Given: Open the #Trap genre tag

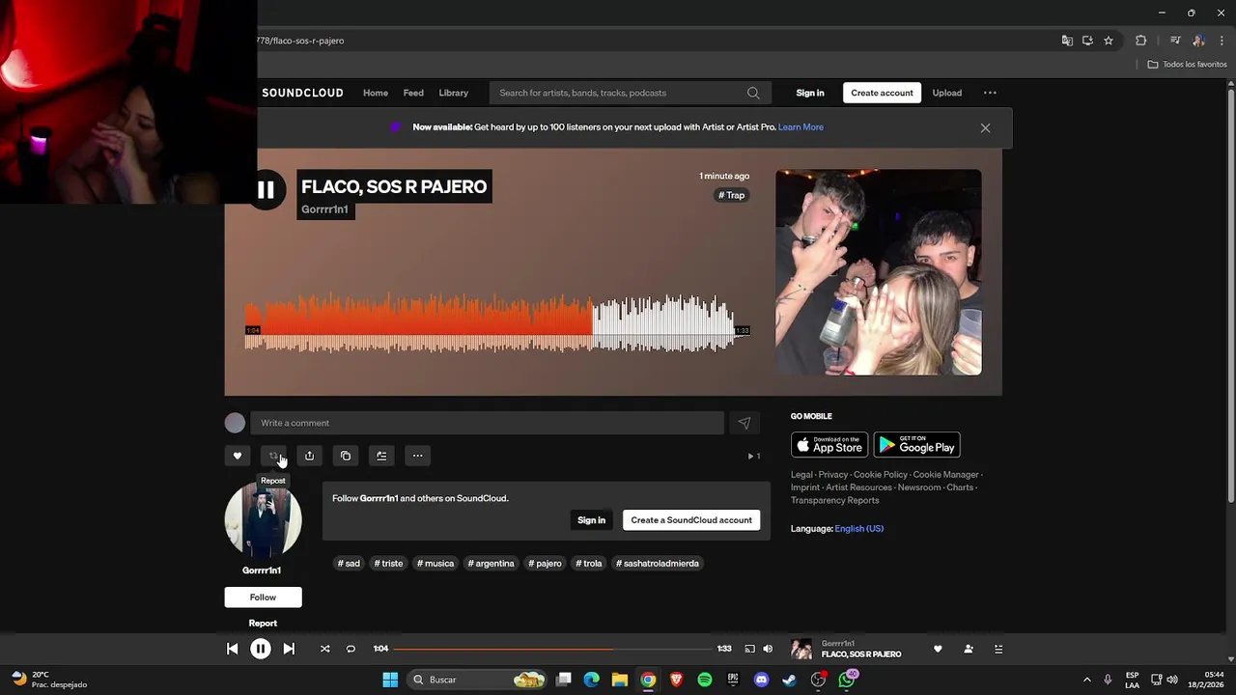Looking at the screenshot, I should [x=732, y=195].
